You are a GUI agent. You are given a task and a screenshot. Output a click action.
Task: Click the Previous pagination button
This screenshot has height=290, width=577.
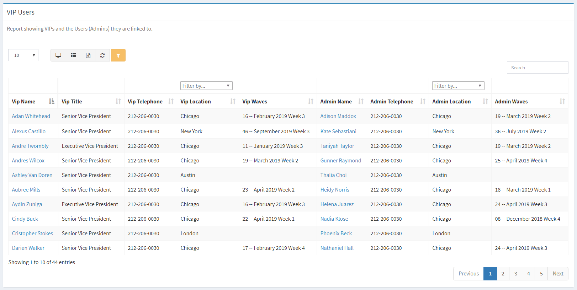pyautogui.click(x=469, y=274)
